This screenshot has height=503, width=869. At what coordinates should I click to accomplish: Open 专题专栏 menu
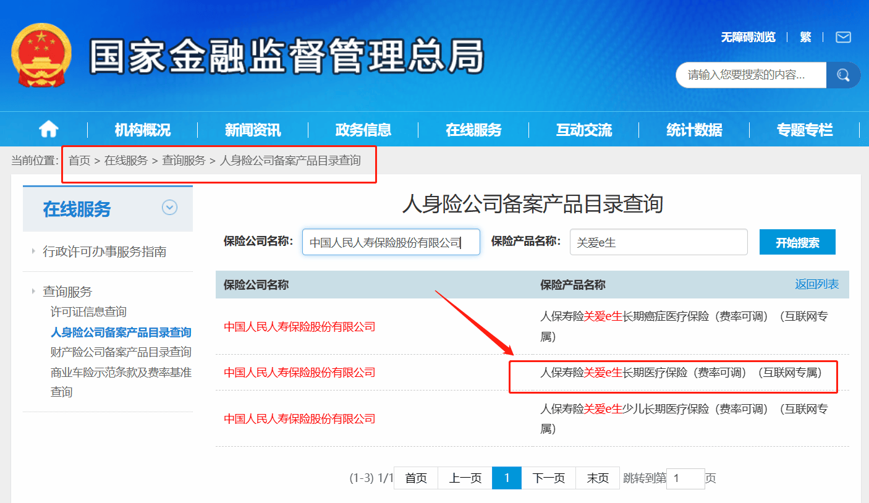pos(805,130)
